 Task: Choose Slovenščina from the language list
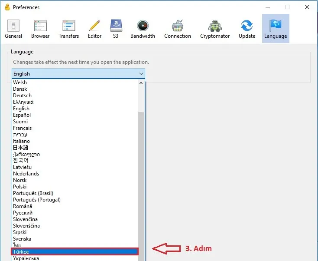click(75, 226)
